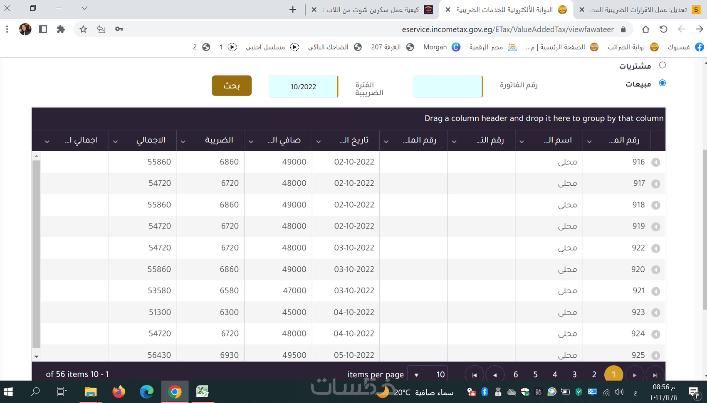This screenshot has height=403, width=707.
Task: Launch File Explorer from the taskbar
Action: 90,392
